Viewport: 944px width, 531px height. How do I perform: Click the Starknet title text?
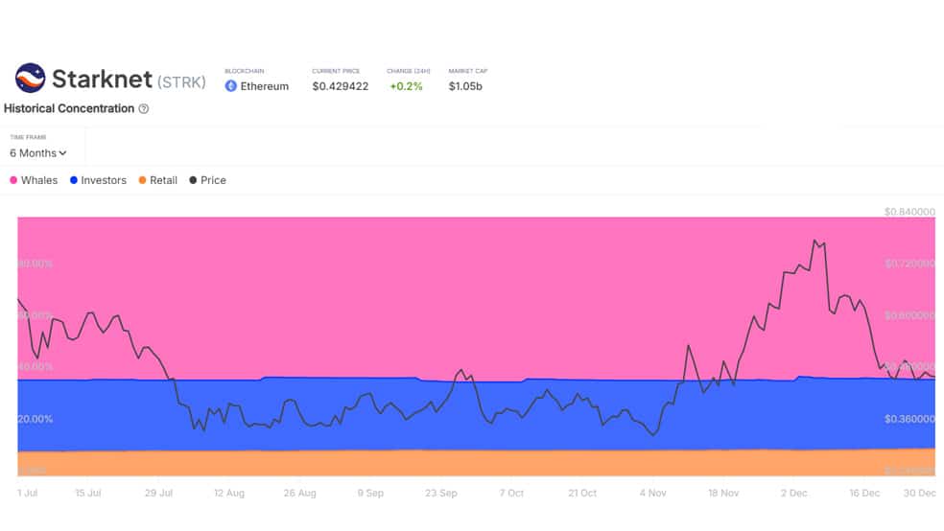(x=102, y=79)
